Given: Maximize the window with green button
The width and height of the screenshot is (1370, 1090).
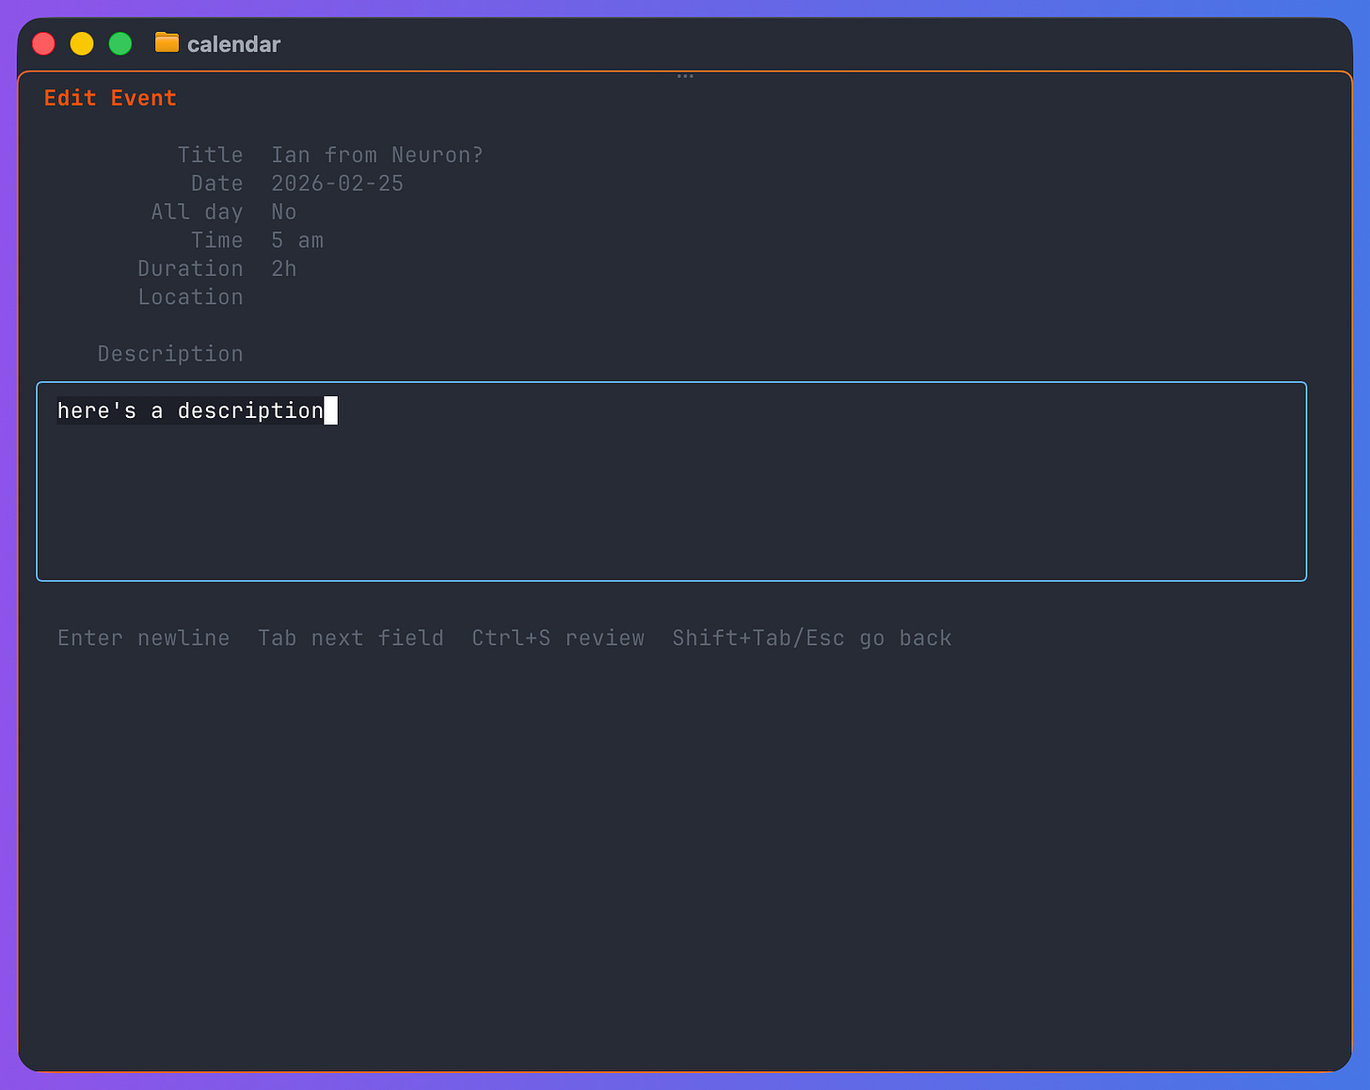Looking at the screenshot, I should pyautogui.click(x=120, y=43).
